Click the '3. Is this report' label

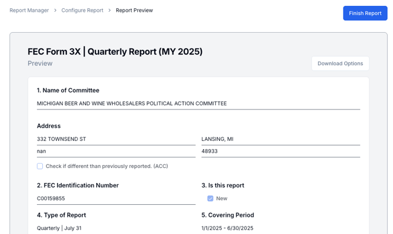pos(223,185)
